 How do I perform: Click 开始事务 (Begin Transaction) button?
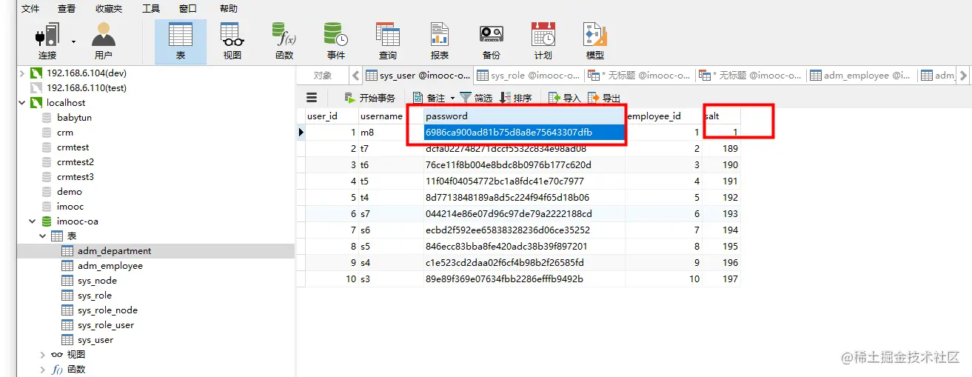(x=370, y=98)
